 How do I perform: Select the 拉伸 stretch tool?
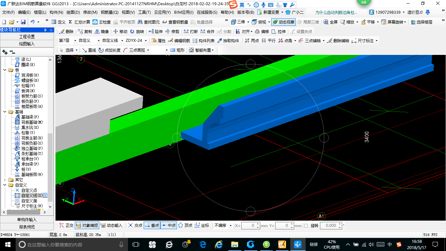[279, 31]
